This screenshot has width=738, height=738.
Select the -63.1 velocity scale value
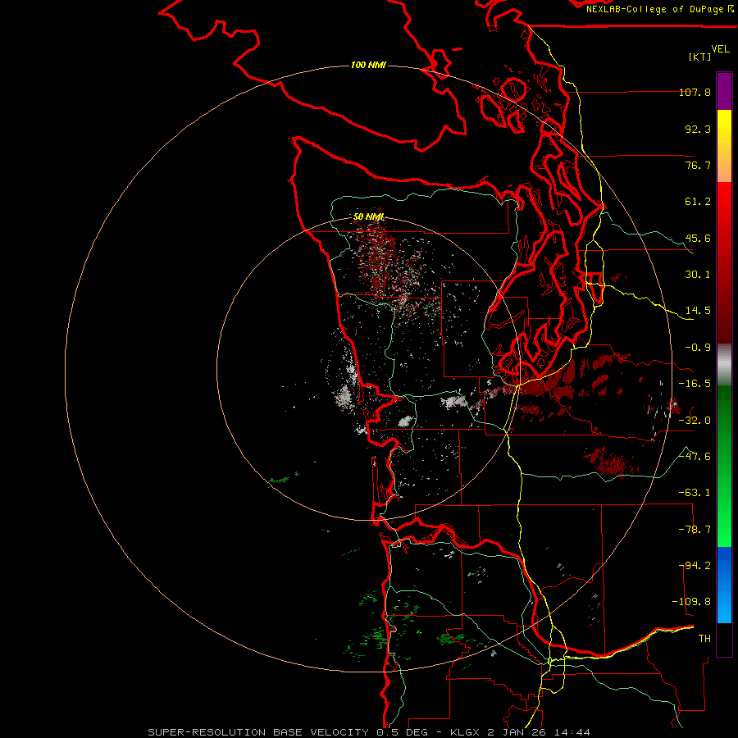point(695,493)
